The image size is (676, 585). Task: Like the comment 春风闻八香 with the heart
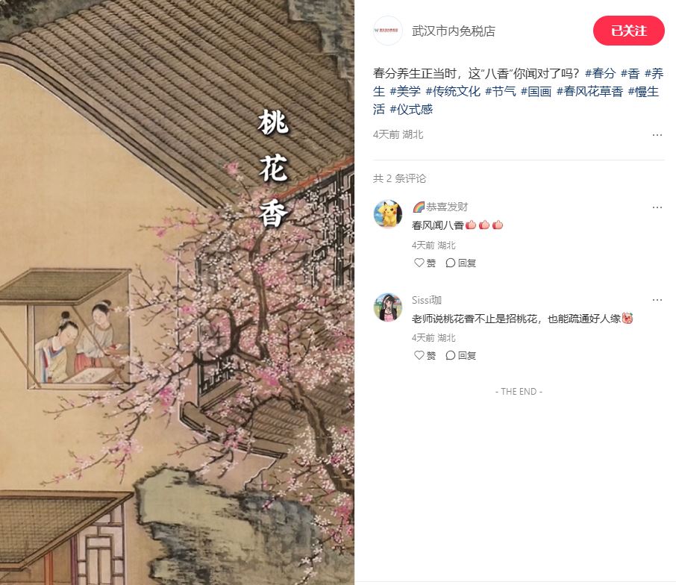[x=425, y=263]
